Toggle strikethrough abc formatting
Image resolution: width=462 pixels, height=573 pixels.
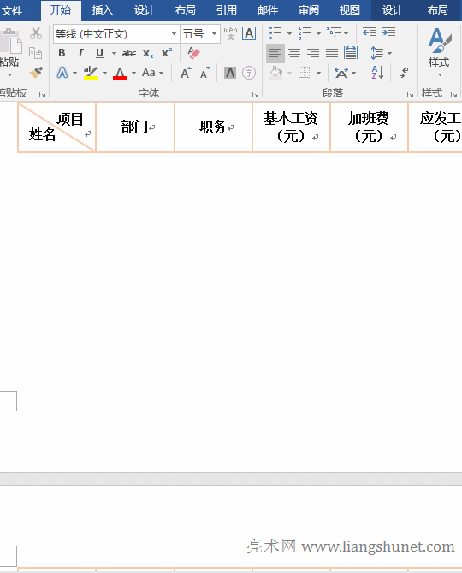click(129, 53)
